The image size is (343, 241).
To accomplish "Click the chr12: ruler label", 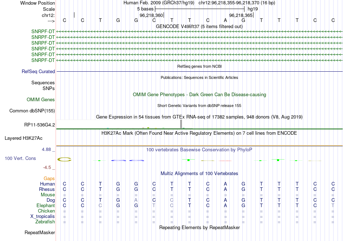I will point(48,15).
